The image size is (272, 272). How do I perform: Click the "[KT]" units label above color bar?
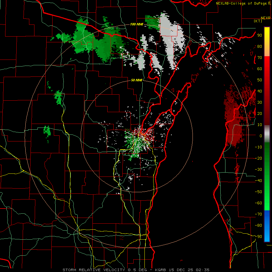[x=258, y=21]
